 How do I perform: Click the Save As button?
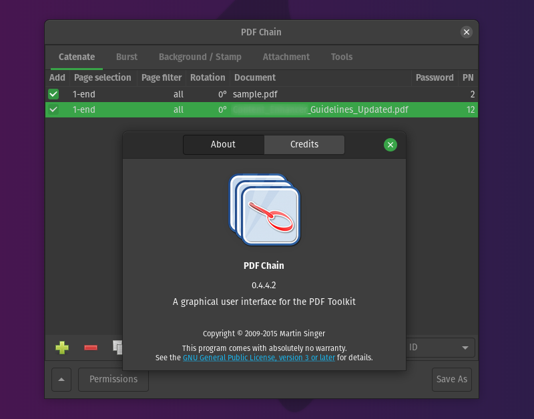tap(452, 380)
